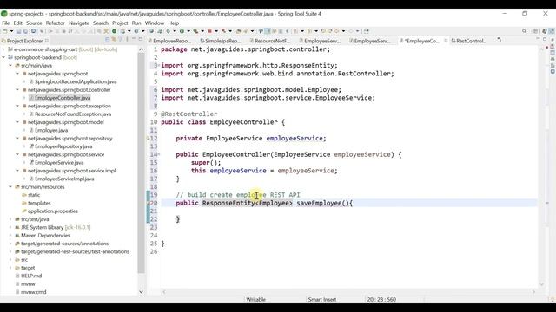
Task: Close the EmployeeCo... editor tab
Action: click(446, 41)
